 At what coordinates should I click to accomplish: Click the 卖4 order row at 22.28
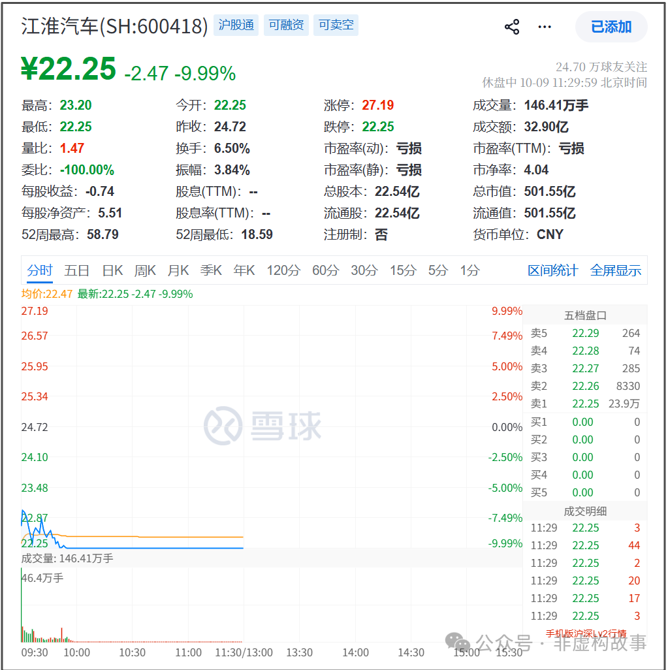[585, 351]
